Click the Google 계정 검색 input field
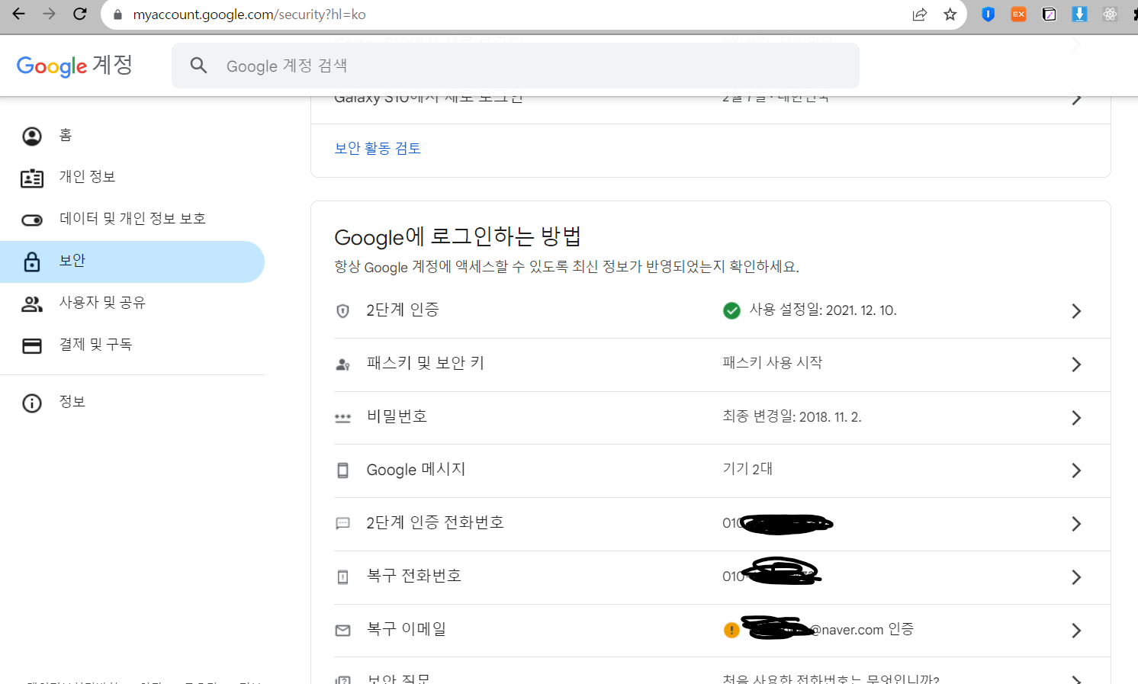 pyautogui.click(x=516, y=66)
